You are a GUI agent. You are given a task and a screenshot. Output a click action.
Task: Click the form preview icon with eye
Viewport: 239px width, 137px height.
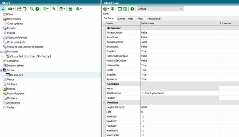(125, 9)
